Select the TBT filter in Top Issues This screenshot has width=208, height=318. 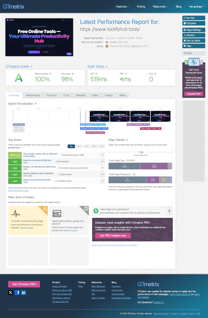coord(94,146)
